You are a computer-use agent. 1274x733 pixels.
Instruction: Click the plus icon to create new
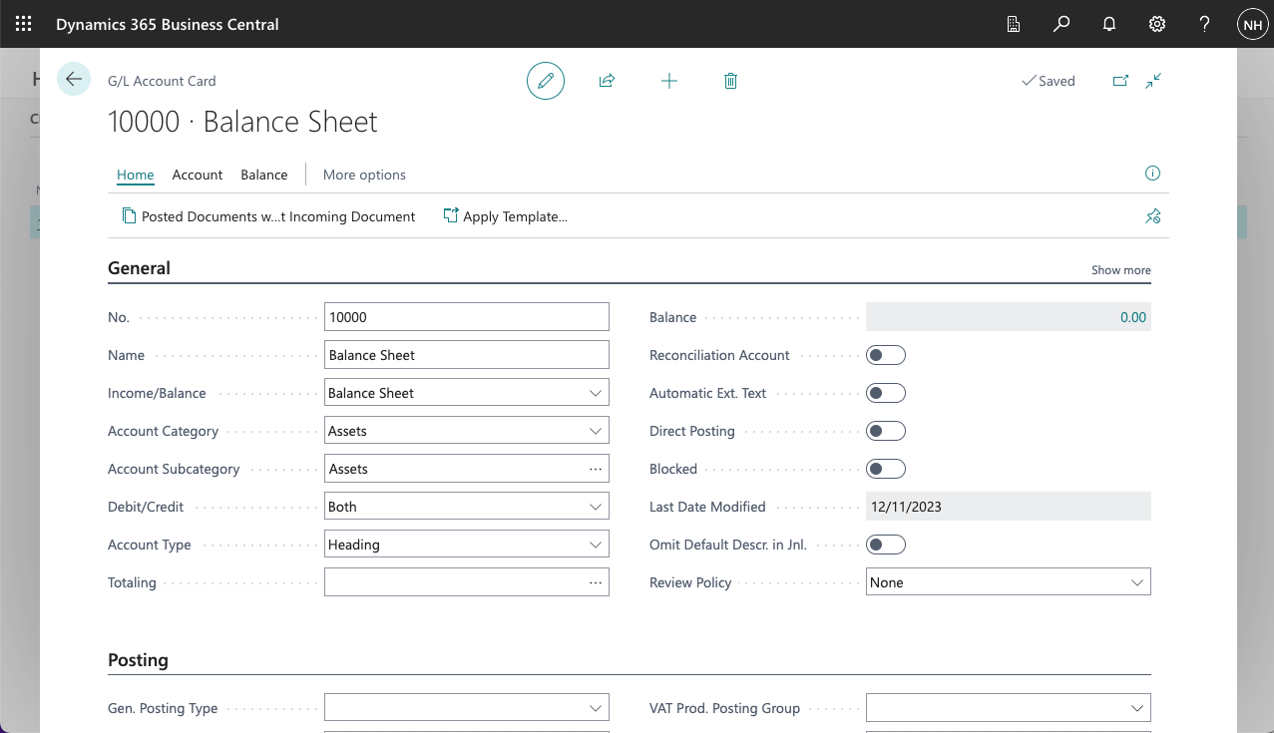[669, 81]
